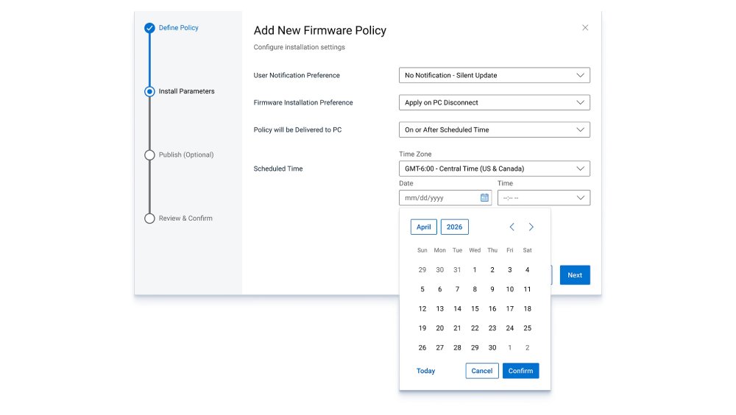This screenshot has height=415, width=736.
Task: Confirm the selected date
Action: 520,371
